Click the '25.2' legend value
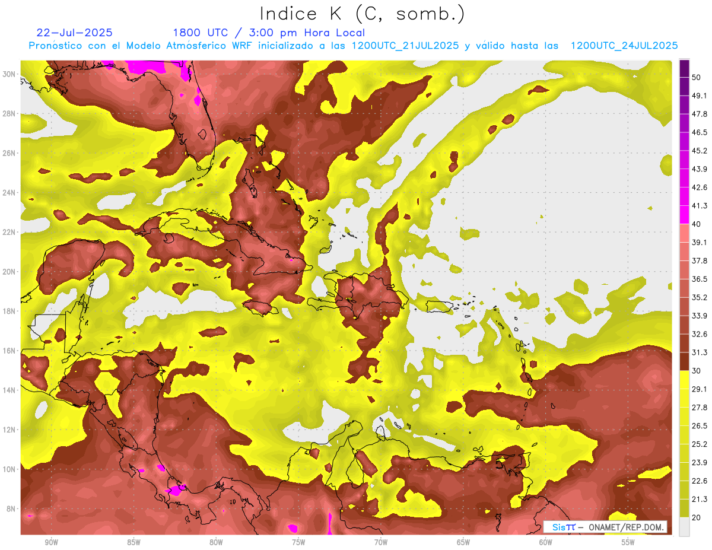Viewport: 712px width, 550px height. point(699,444)
